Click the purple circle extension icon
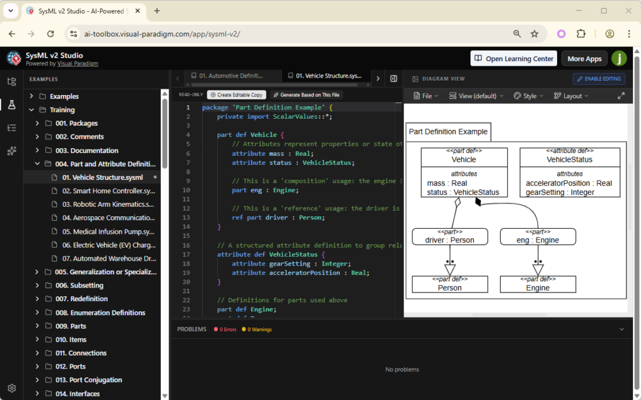The image size is (641, 400). 562,34
